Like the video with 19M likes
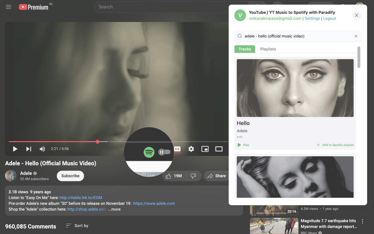This screenshot has height=234, width=374. [174, 176]
